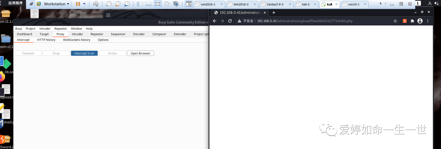The width and height of the screenshot is (441, 149).
Task: Go forward in the browser
Action: point(222,21)
